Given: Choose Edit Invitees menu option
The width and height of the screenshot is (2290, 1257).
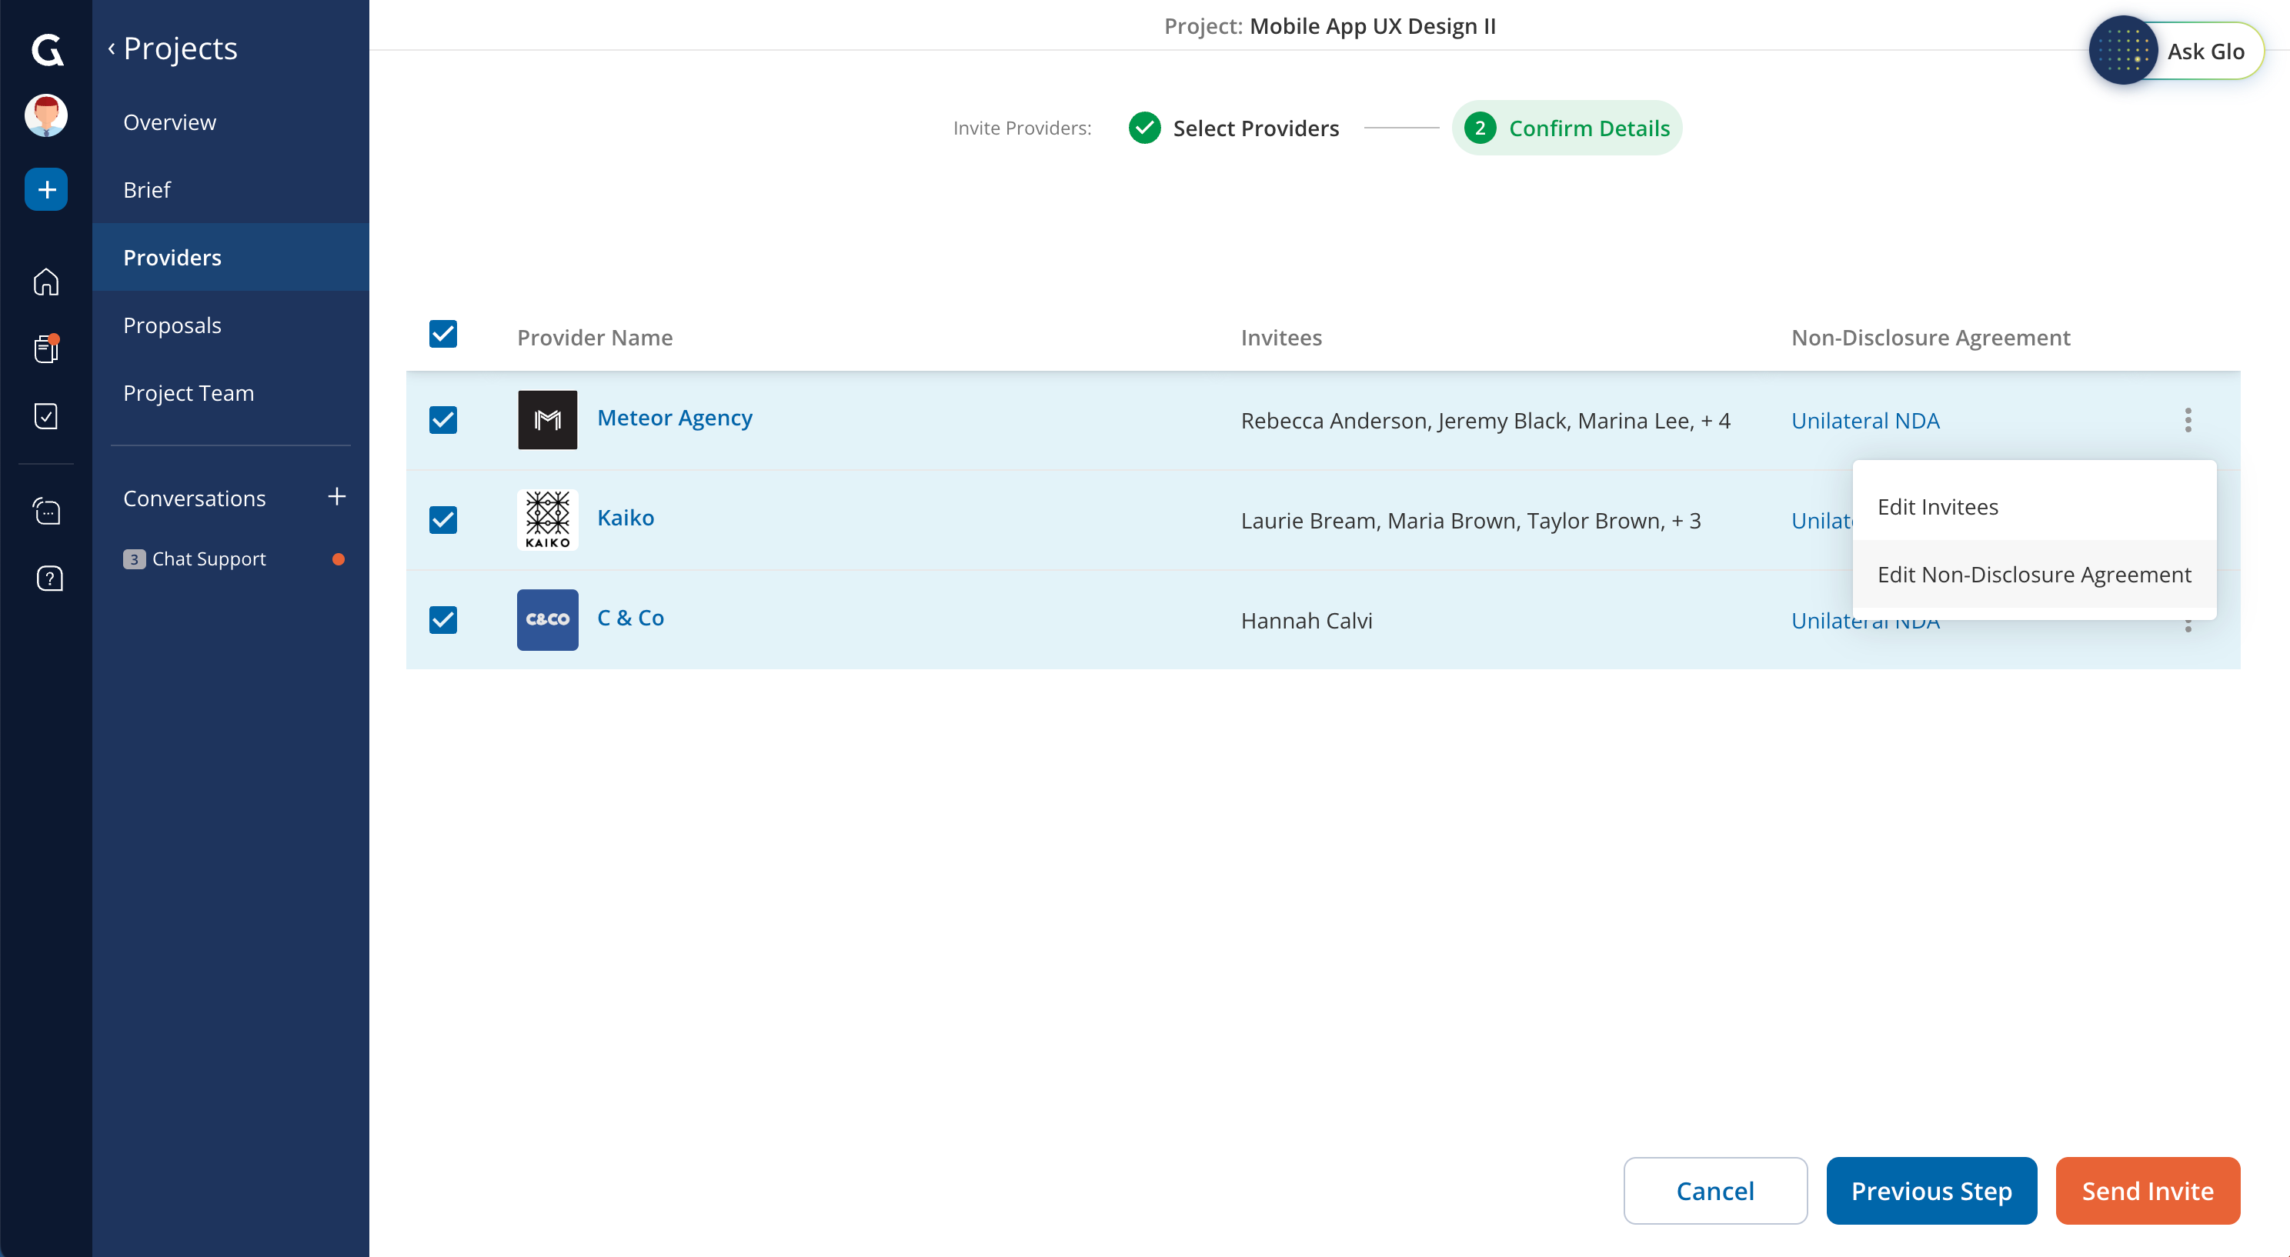Looking at the screenshot, I should point(1937,507).
